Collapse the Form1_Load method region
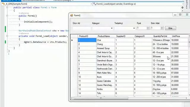The height and width of the screenshot is (107, 190). 7,36
